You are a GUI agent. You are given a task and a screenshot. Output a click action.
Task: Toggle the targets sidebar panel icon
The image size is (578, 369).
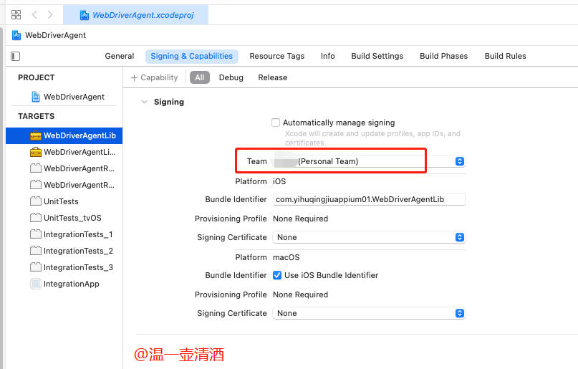(16, 56)
